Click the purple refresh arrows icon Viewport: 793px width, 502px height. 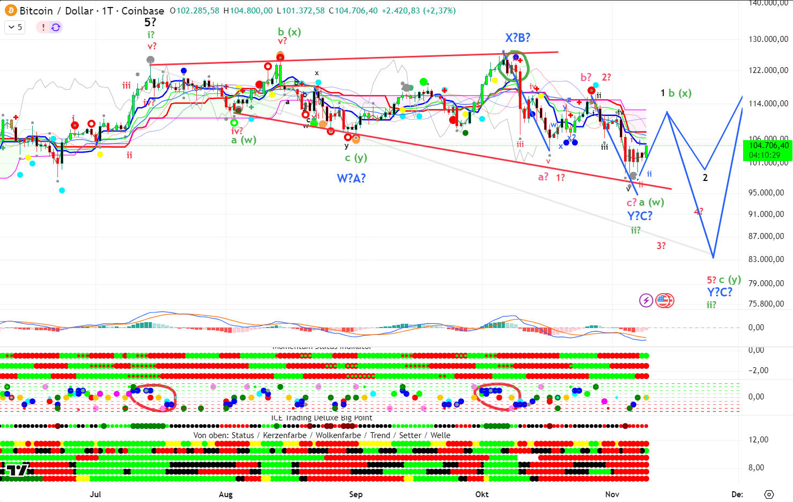56,27
